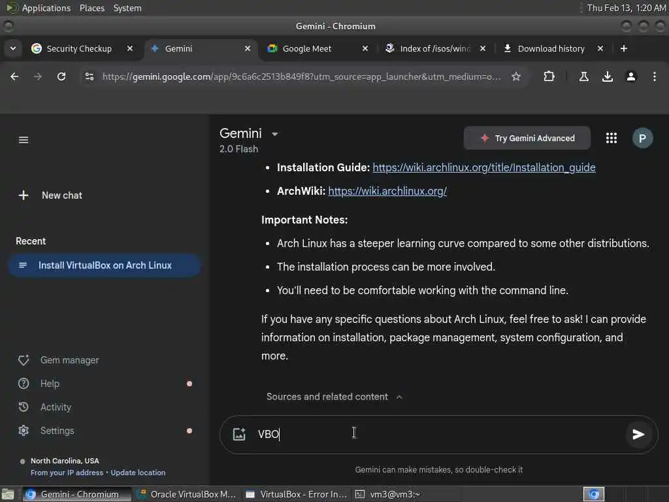Click the workspace switcher in bottom panel
This screenshot has height=502, width=669.
[x=593, y=494]
